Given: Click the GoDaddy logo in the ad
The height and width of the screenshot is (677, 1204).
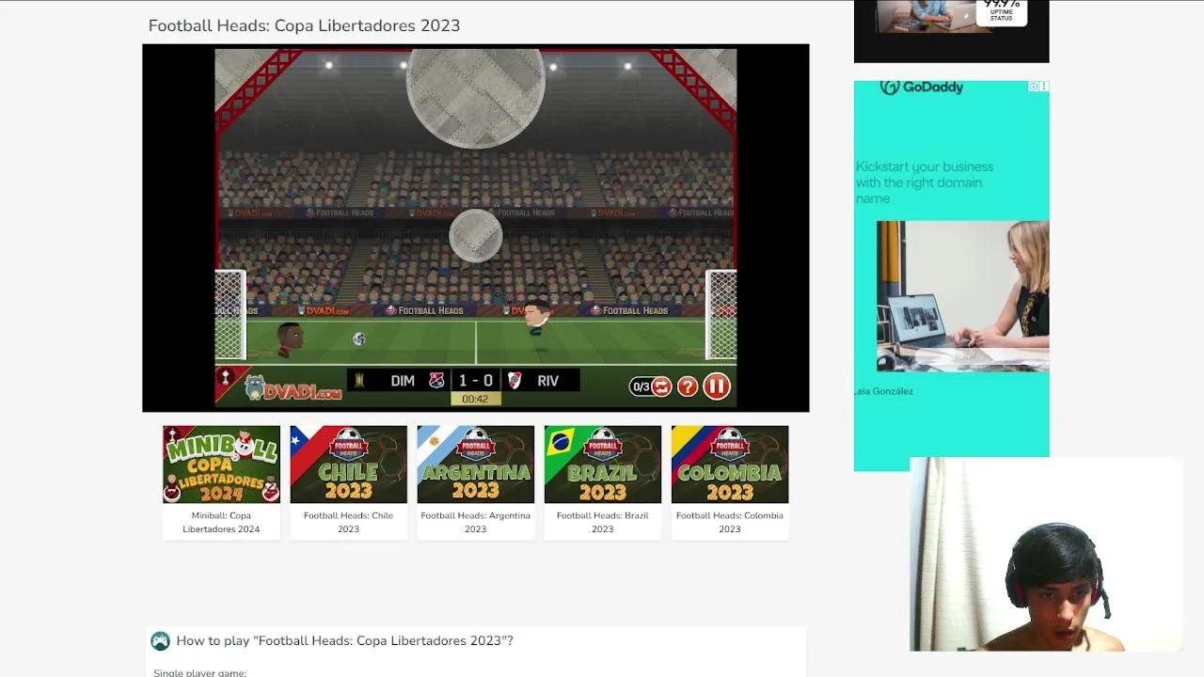Looking at the screenshot, I should [922, 87].
